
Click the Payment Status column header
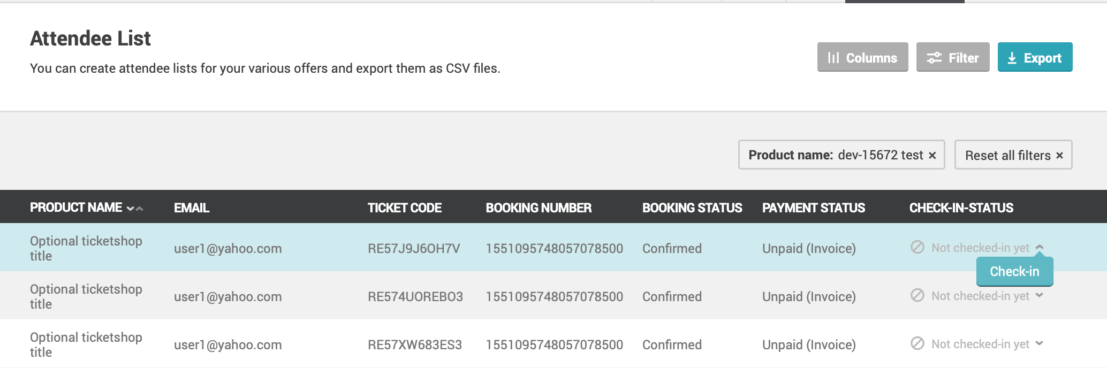click(814, 208)
